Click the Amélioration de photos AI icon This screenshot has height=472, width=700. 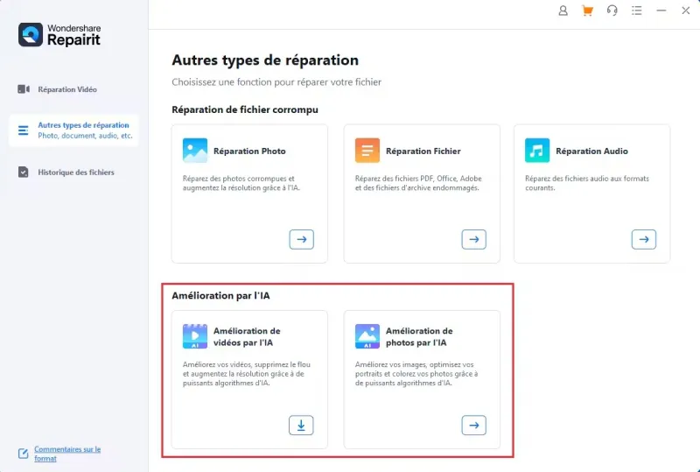pyautogui.click(x=367, y=336)
